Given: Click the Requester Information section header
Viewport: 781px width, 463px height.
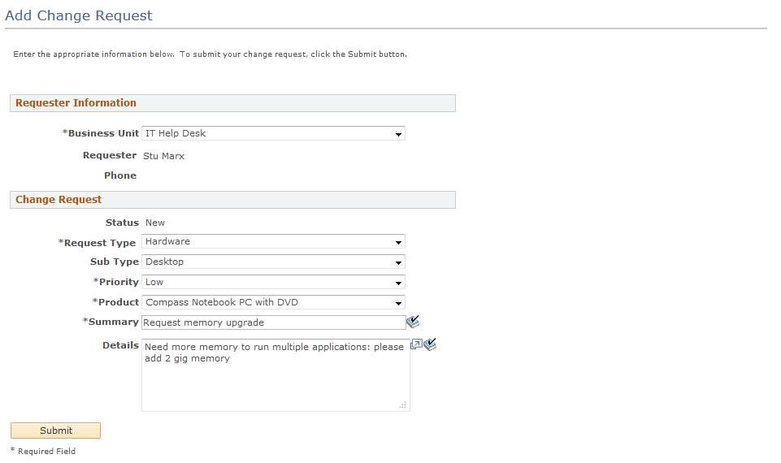Looking at the screenshot, I should click(x=232, y=103).
